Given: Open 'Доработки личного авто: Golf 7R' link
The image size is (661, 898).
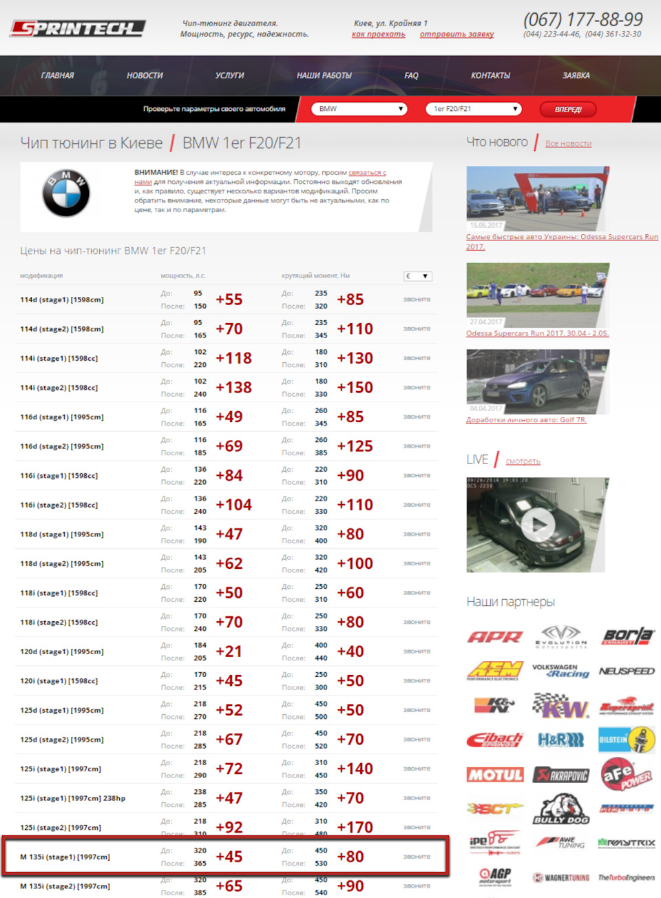Looking at the screenshot, I should pyautogui.click(x=527, y=419).
